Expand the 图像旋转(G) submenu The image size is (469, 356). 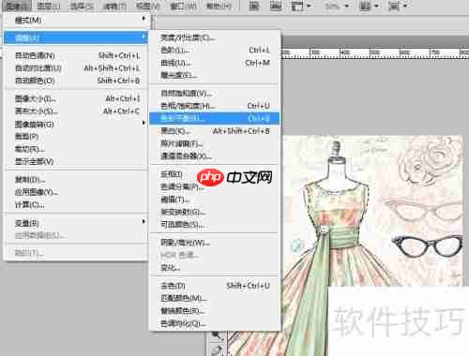[x=75, y=124]
